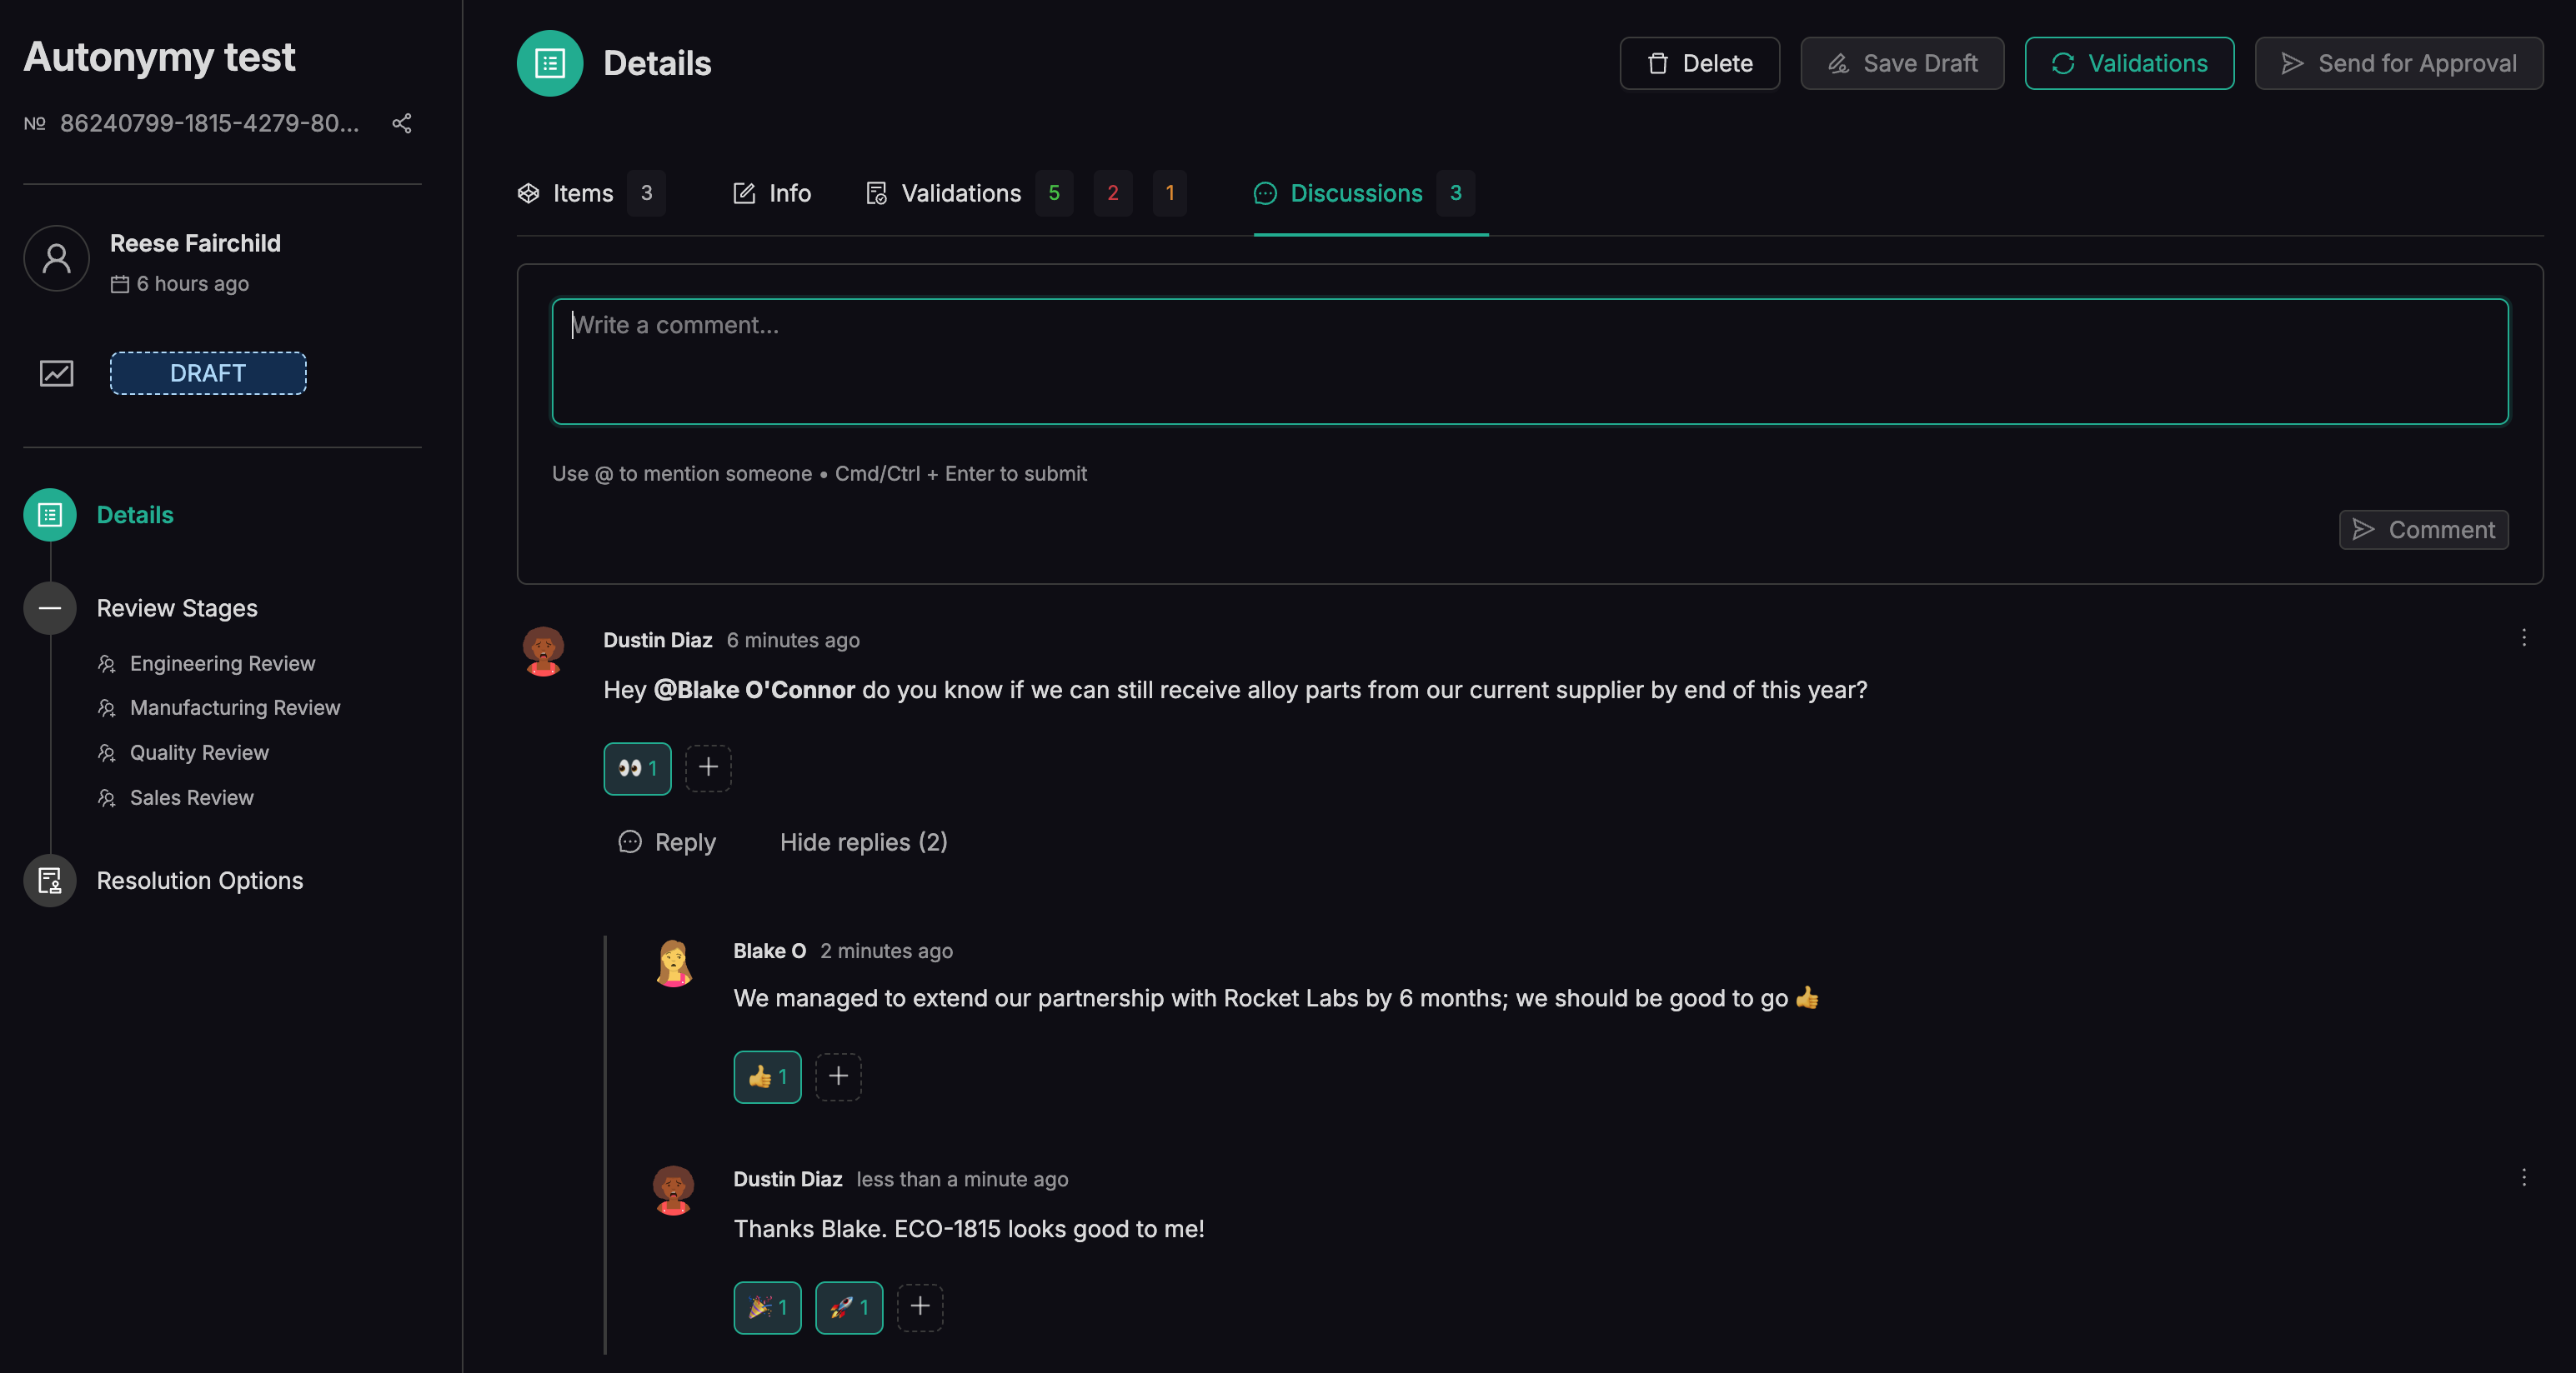Open options menu for Dustin's ECO-1815 reply
The image size is (2576, 1373).
pos(2523,1178)
